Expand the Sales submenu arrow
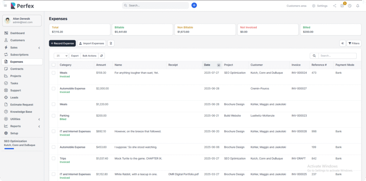 (39, 48)
